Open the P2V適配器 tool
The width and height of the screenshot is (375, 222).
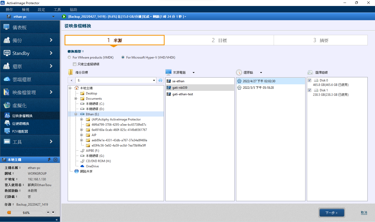[20, 131]
